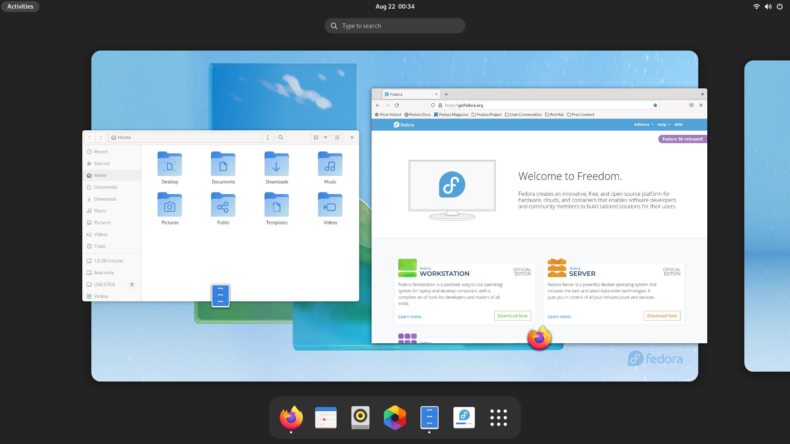Image resolution: width=790 pixels, height=444 pixels.
Task: Click the Activities button
Action: click(x=20, y=7)
